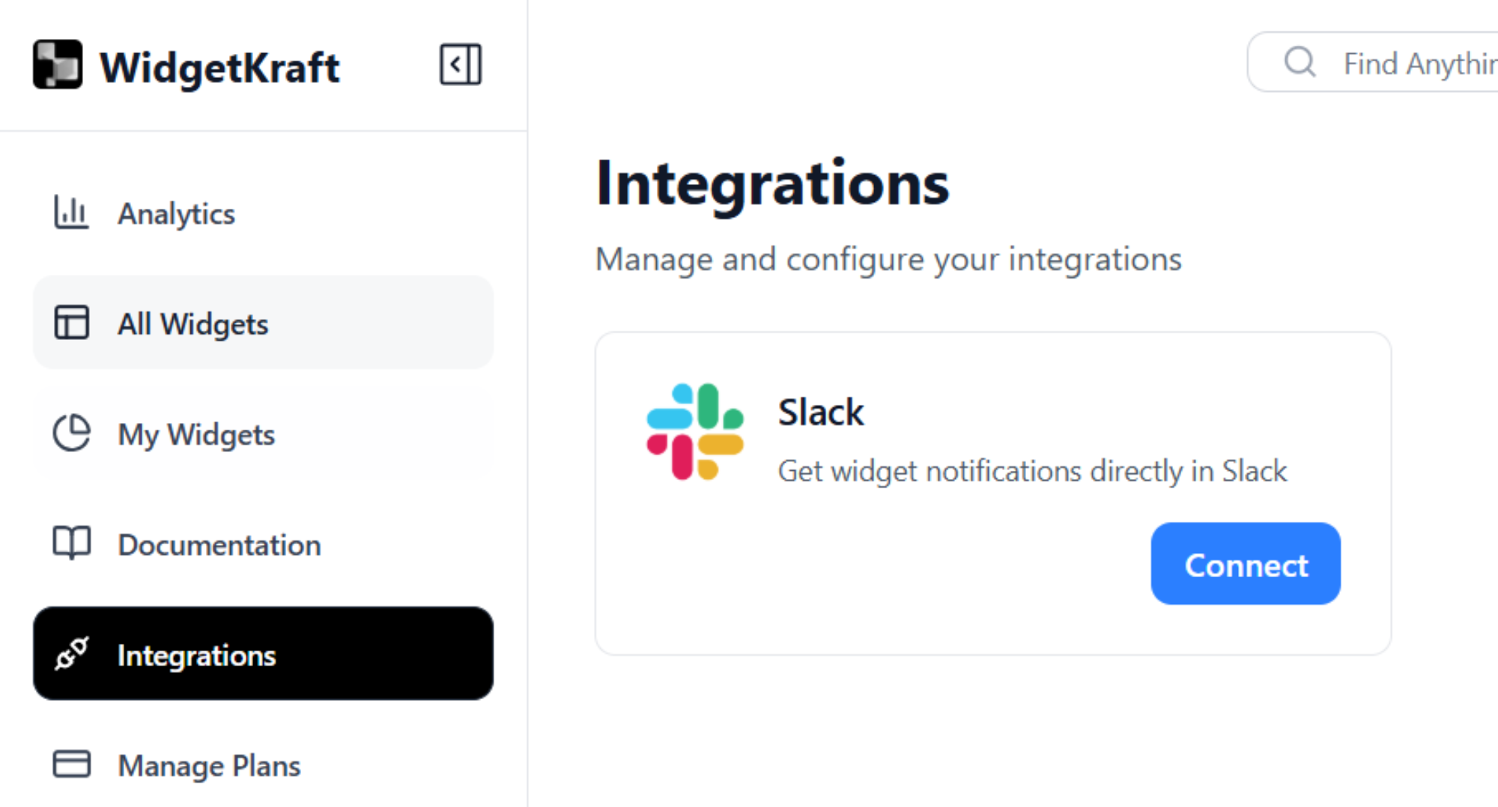Viewport: 1498px width, 807px height.
Task: Click the Slack logo icon
Action: tap(695, 432)
